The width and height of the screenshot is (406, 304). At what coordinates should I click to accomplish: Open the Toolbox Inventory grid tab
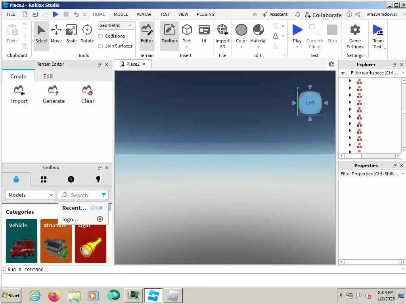click(x=44, y=179)
